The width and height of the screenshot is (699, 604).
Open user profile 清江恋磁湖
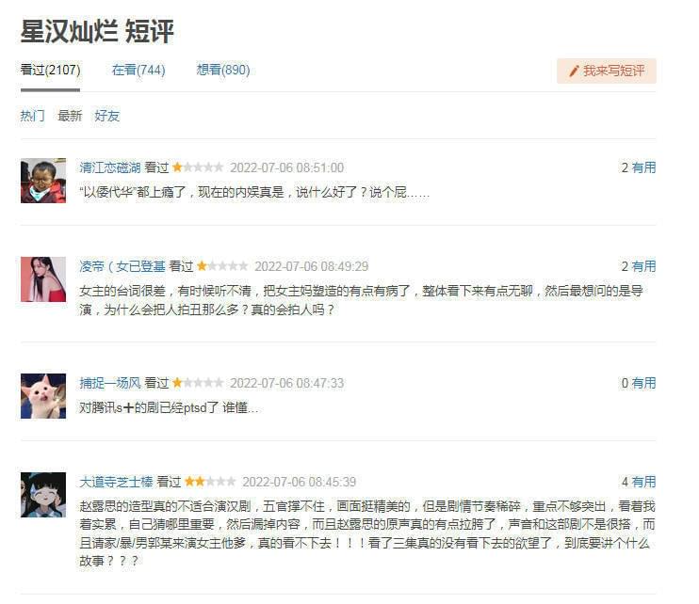(x=110, y=167)
